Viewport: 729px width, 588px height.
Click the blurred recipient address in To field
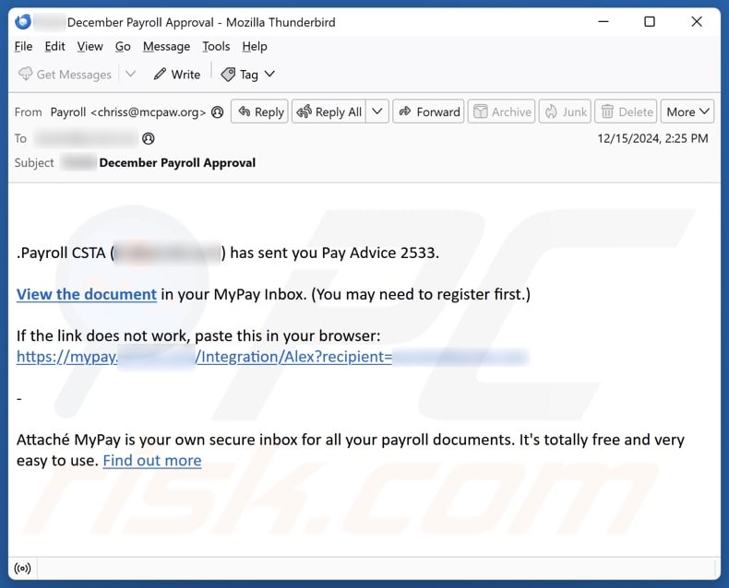coord(87,138)
